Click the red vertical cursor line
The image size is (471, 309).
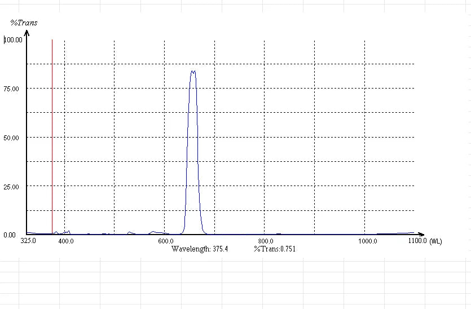(52, 135)
